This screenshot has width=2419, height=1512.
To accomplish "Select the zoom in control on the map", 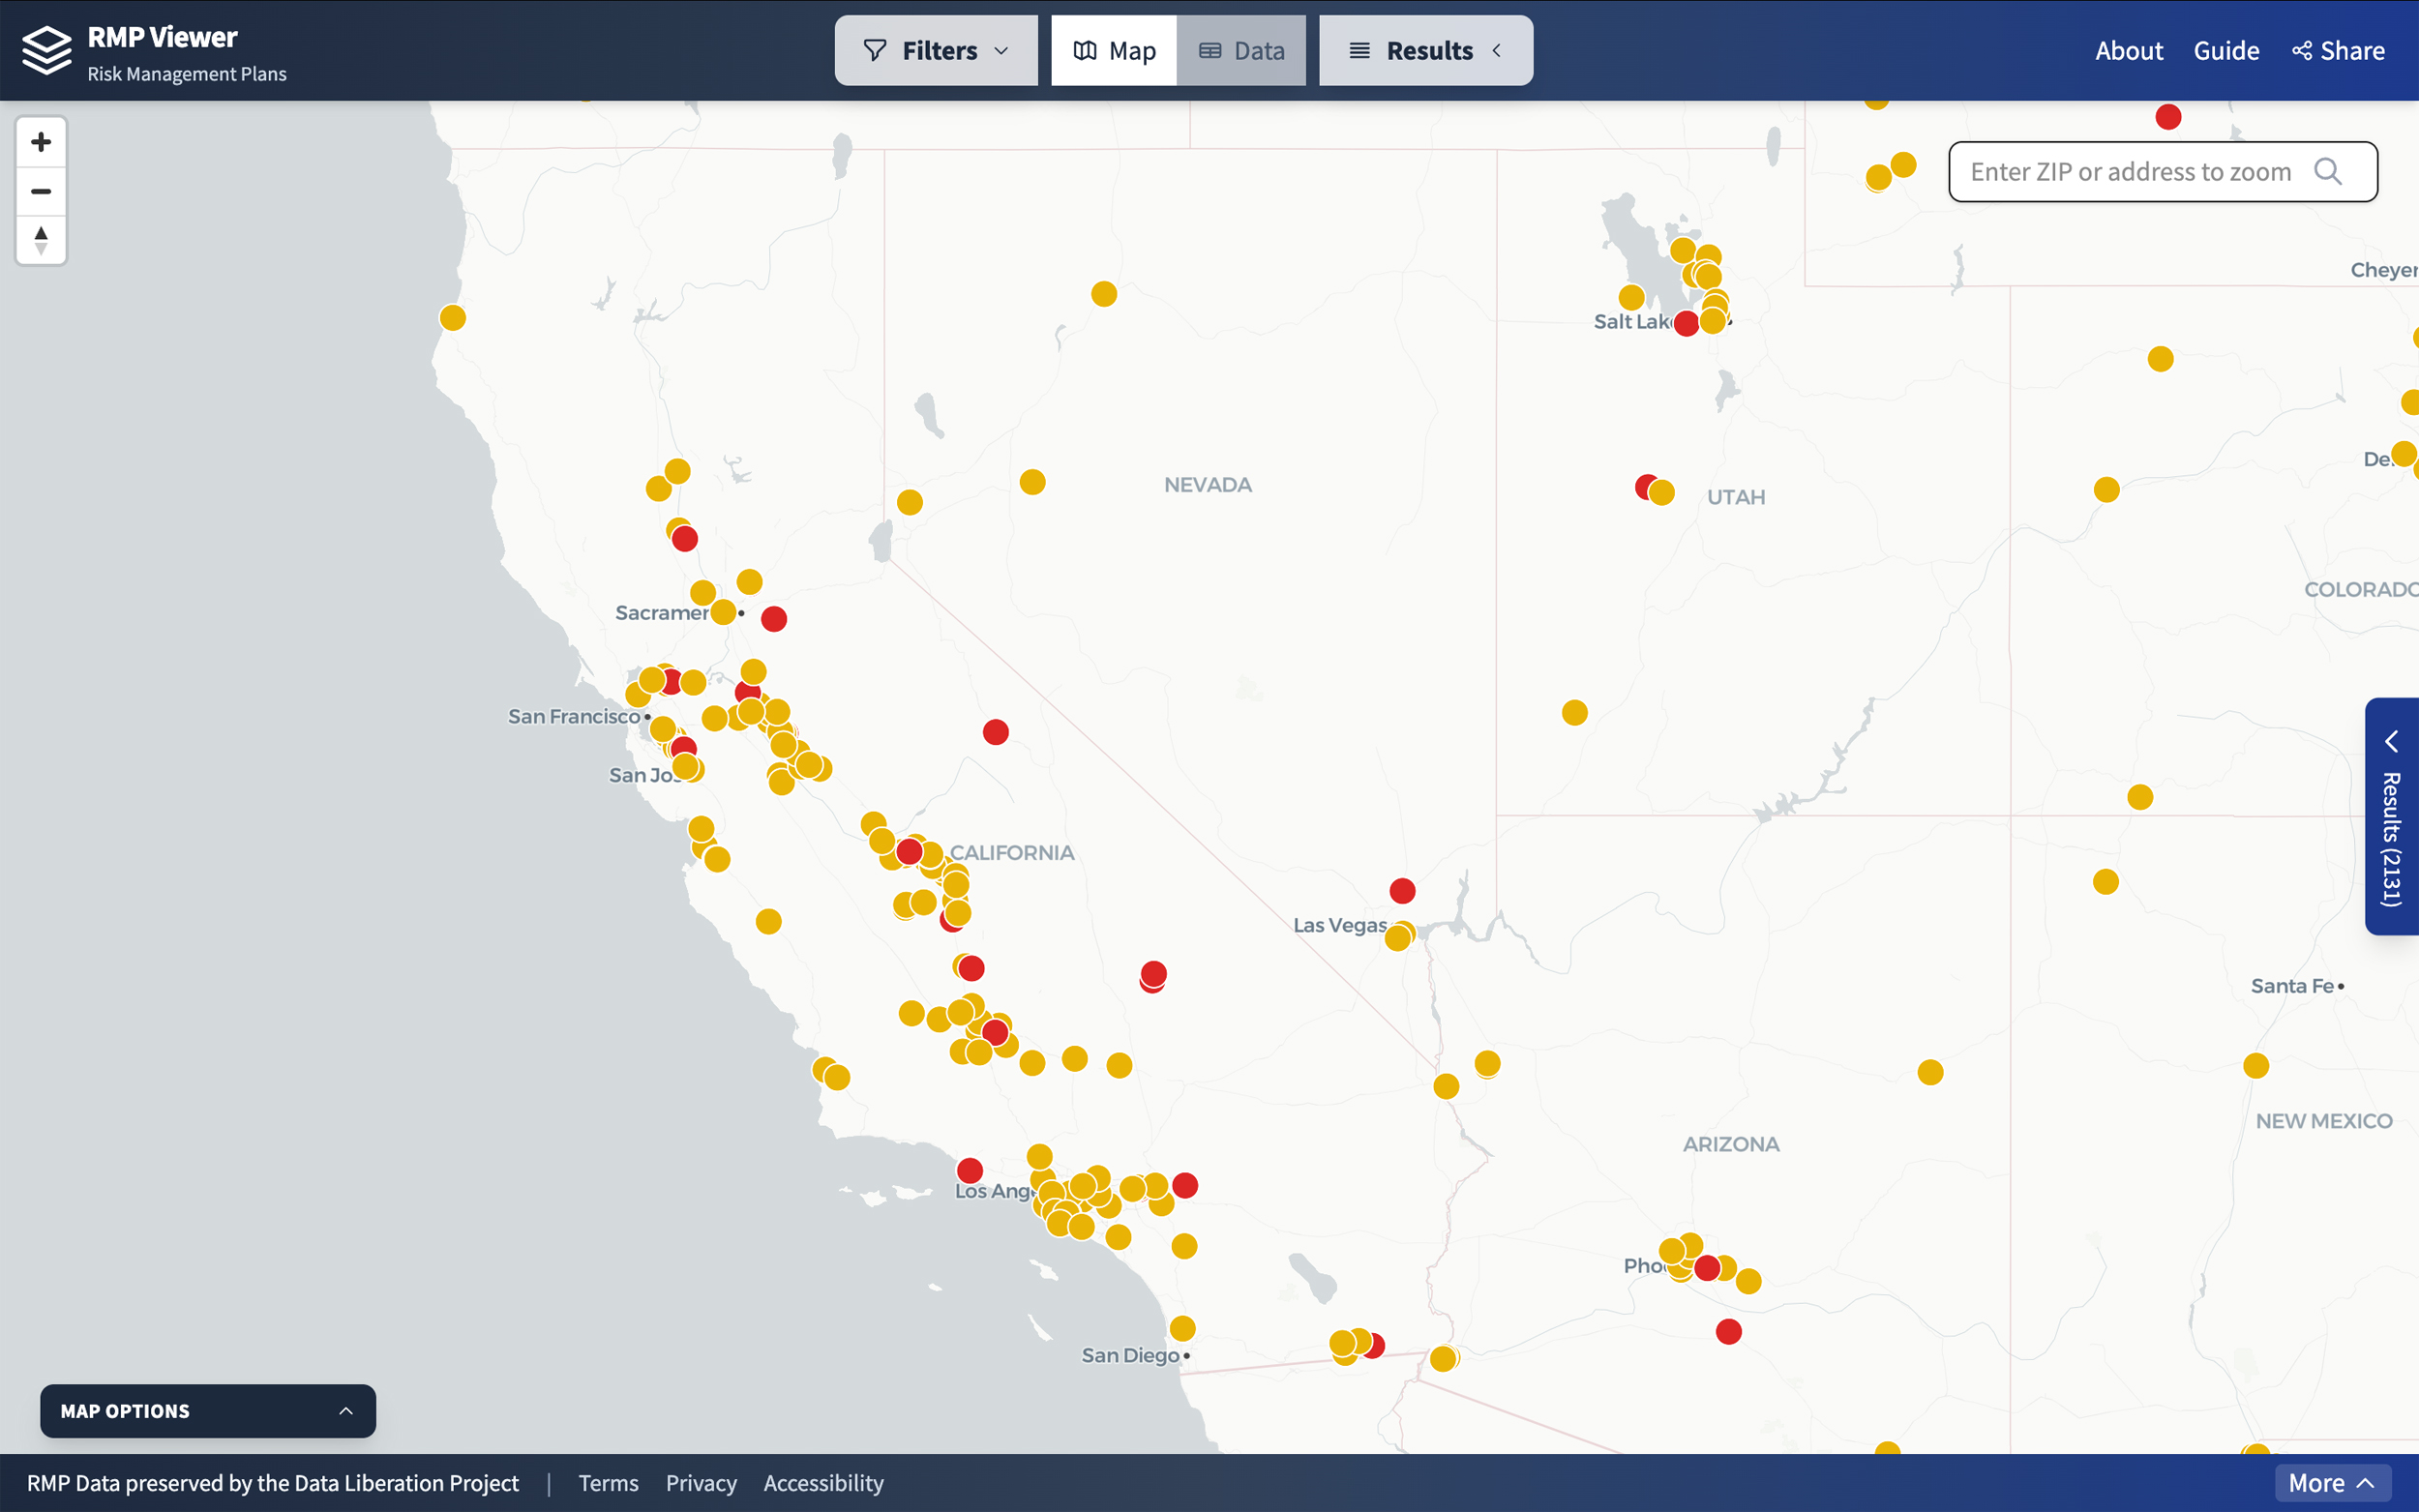I will coord(40,141).
